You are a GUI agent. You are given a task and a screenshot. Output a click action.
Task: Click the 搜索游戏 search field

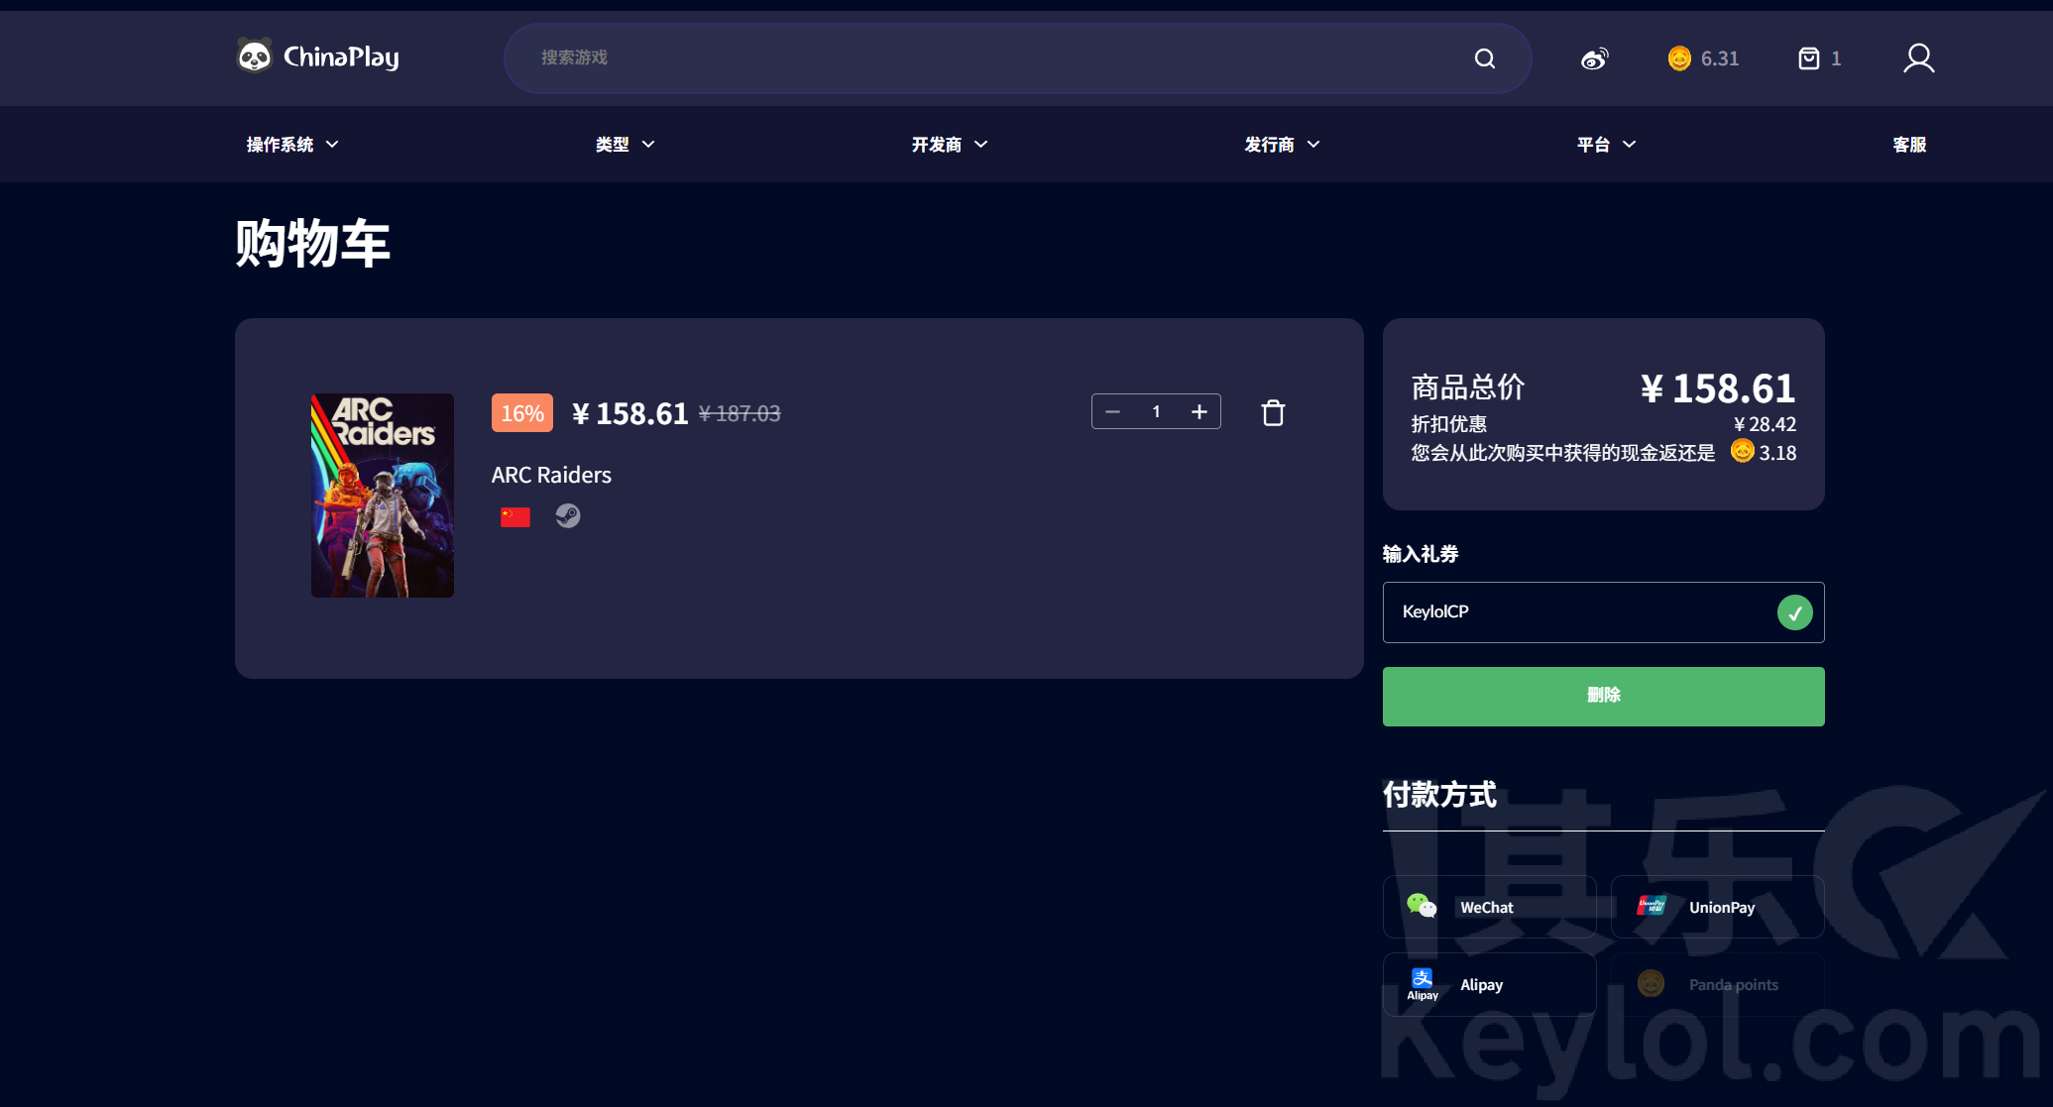pos(991,57)
